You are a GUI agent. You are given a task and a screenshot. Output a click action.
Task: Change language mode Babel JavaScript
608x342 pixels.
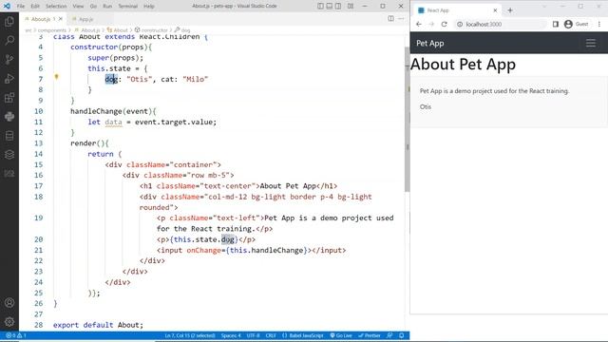303,335
